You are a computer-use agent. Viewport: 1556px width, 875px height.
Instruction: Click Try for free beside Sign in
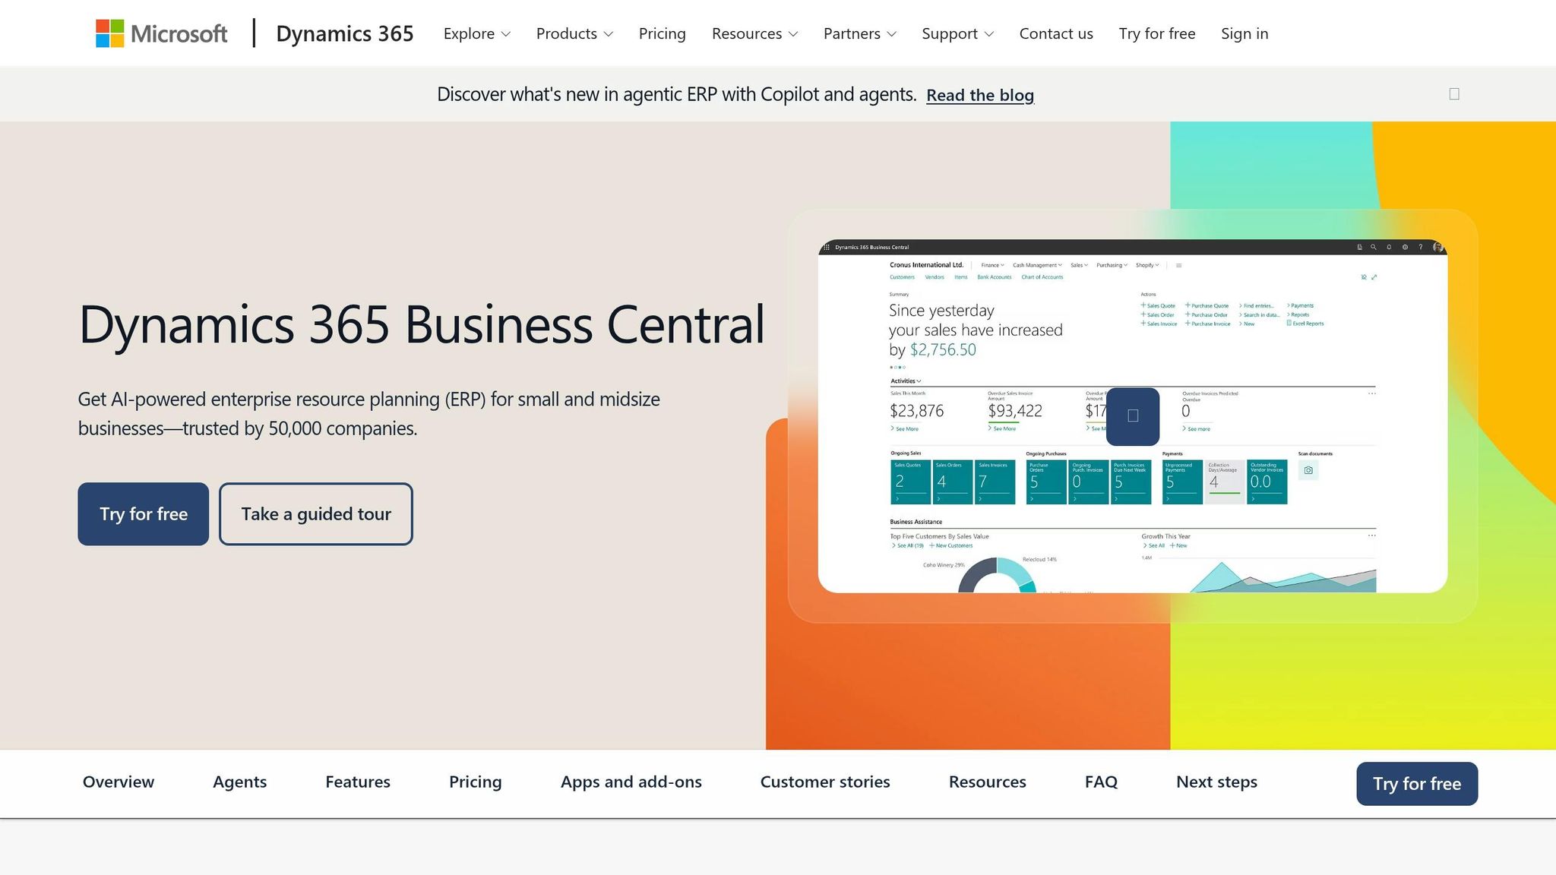[x=1156, y=33]
